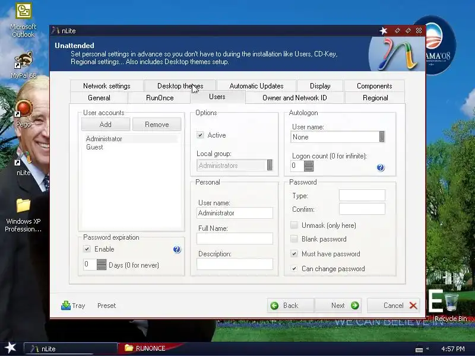
Task: Click the Cancel button
Action: [x=394, y=306]
